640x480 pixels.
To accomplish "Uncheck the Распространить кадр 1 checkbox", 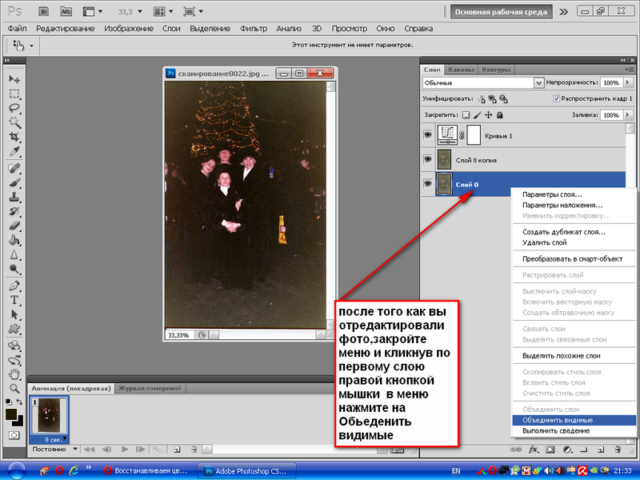I will (x=557, y=98).
